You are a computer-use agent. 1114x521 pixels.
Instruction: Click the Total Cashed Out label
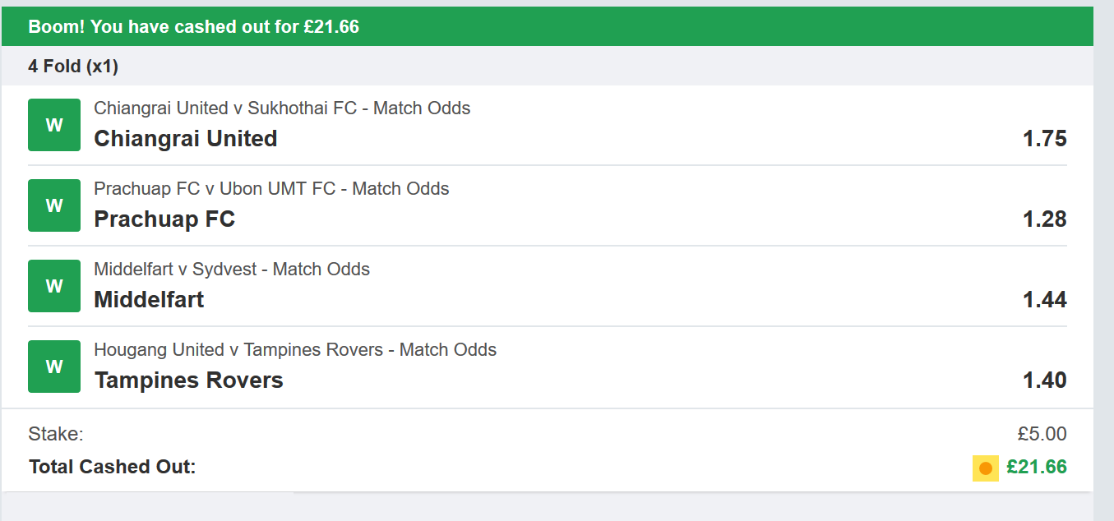113,468
